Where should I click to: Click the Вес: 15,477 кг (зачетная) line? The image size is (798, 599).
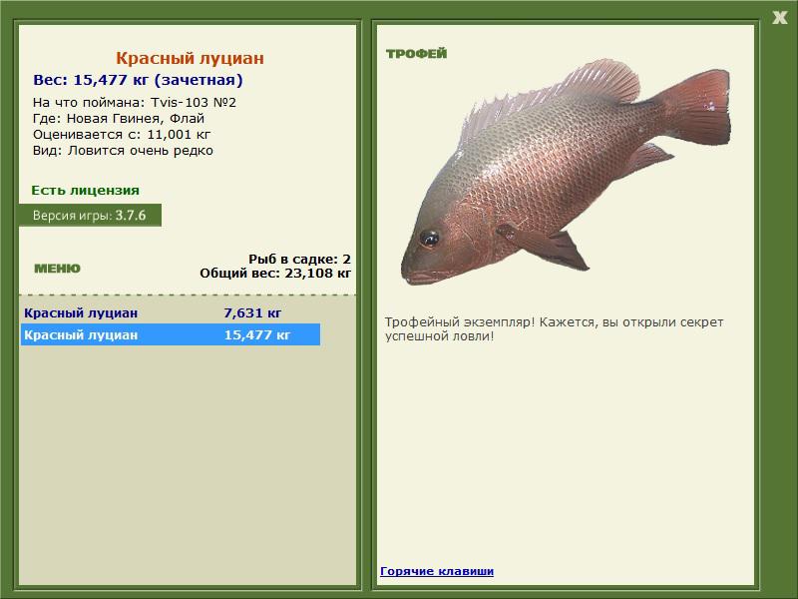(138, 80)
